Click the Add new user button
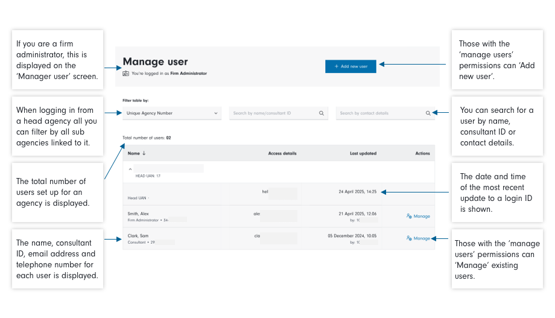This screenshot has width=555, height=318. [350, 66]
